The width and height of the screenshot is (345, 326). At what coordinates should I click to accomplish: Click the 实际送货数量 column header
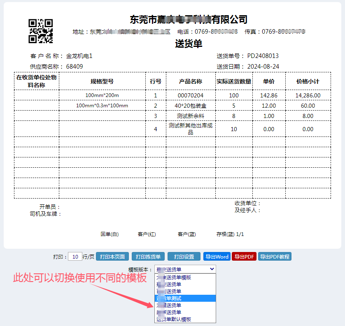tap(233, 81)
